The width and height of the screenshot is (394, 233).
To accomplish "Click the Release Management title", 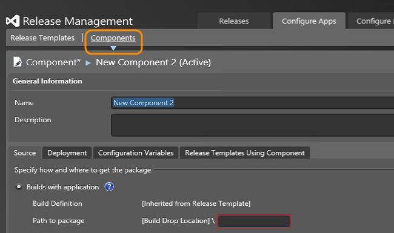I will click(x=78, y=21).
